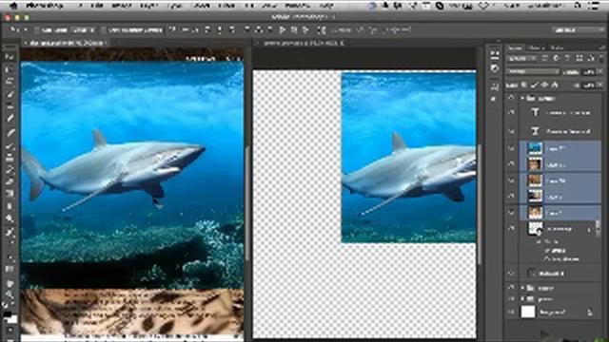The width and height of the screenshot is (609, 342).
Task: Open the workspace switcher dropdown
Action: point(578,29)
